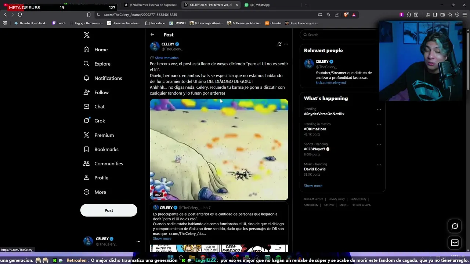Play the SpongeBob video in the post

219,149
